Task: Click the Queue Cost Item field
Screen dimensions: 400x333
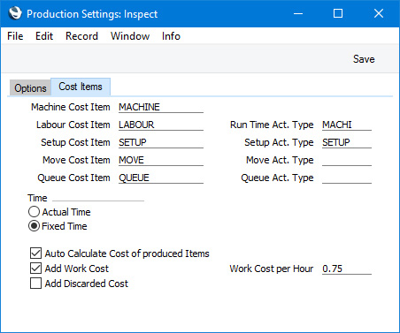Action: [161, 178]
